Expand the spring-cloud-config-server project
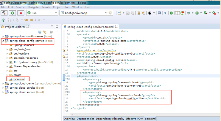 pos(3,36)
